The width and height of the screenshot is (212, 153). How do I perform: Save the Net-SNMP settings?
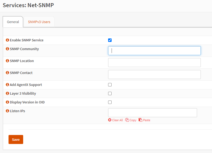click(16, 139)
